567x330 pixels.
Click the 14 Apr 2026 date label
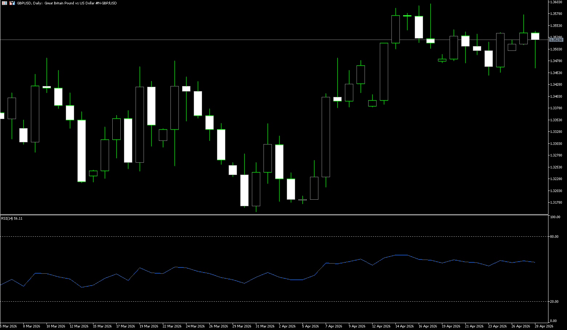coord(405,326)
